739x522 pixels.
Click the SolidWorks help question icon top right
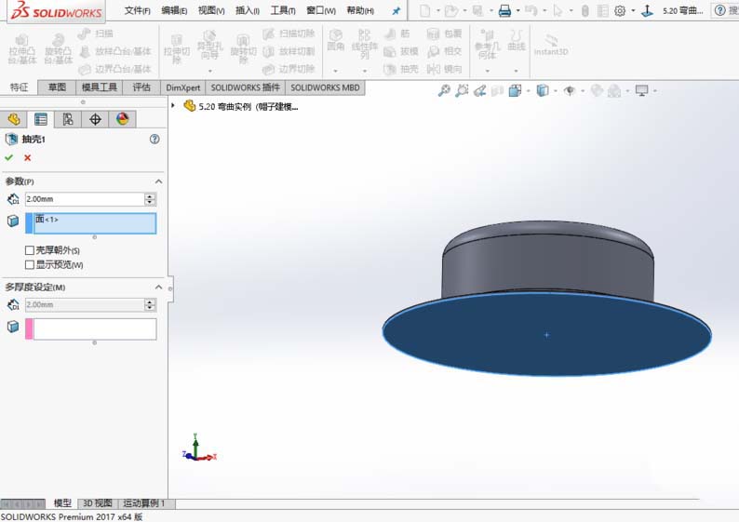(719, 10)
